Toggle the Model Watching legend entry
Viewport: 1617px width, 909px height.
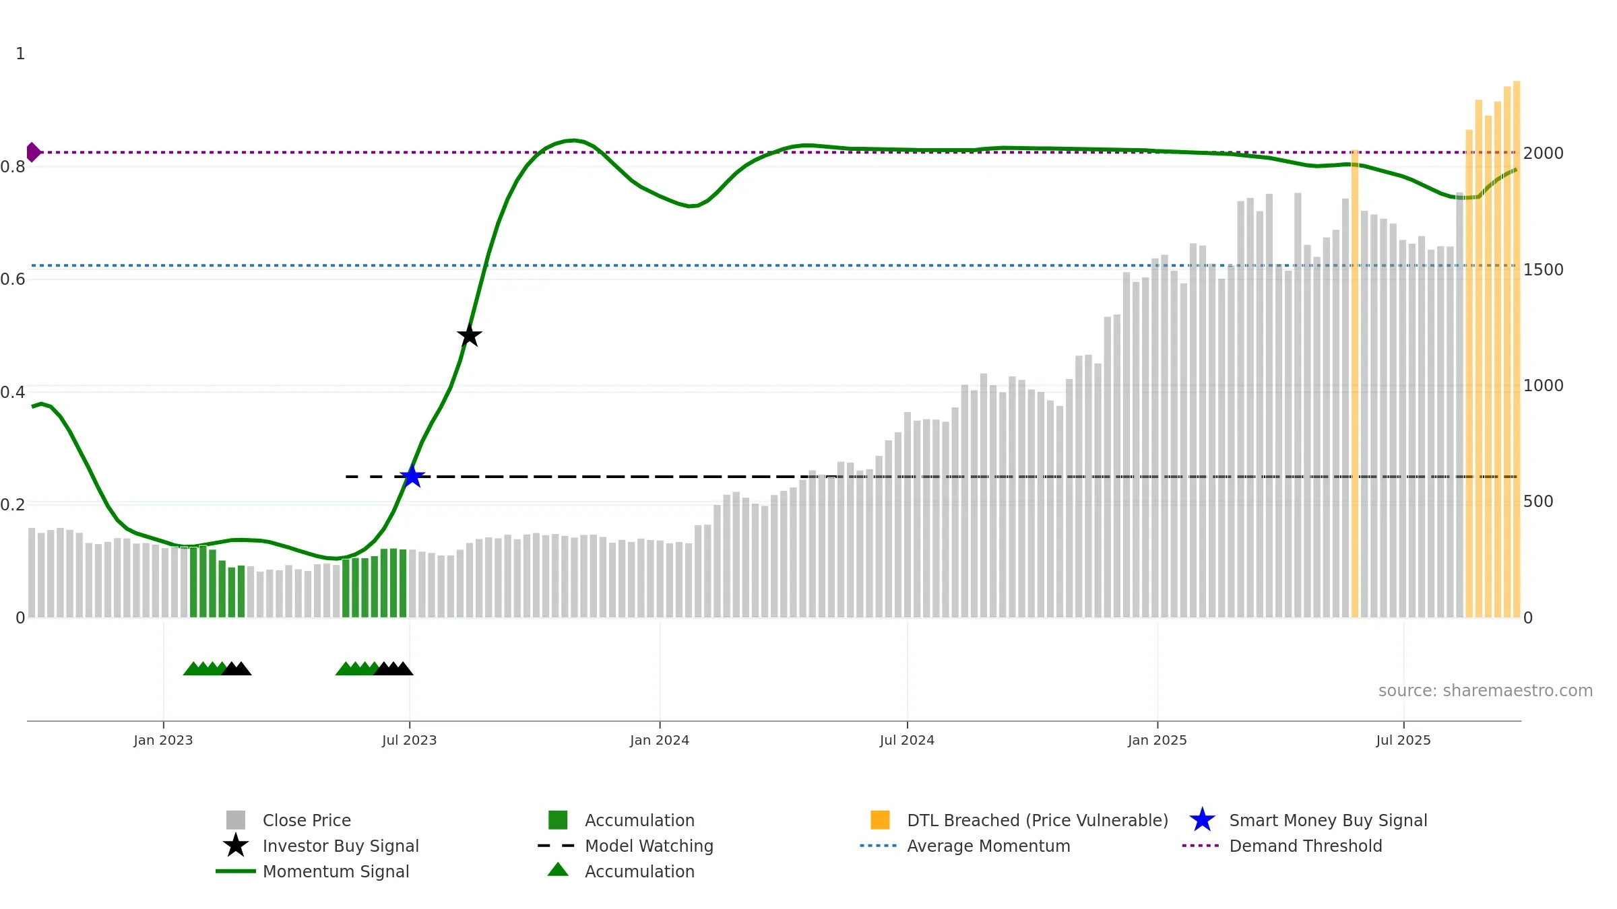tap(648, 846)
